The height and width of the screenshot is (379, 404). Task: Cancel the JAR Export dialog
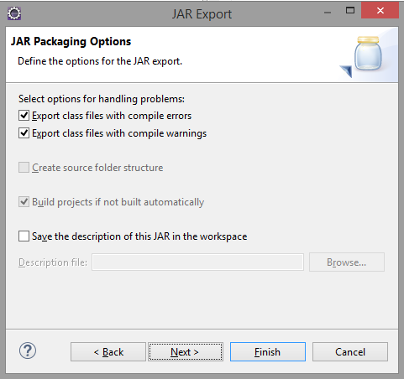pyautogui.click(x=350, y=352)
